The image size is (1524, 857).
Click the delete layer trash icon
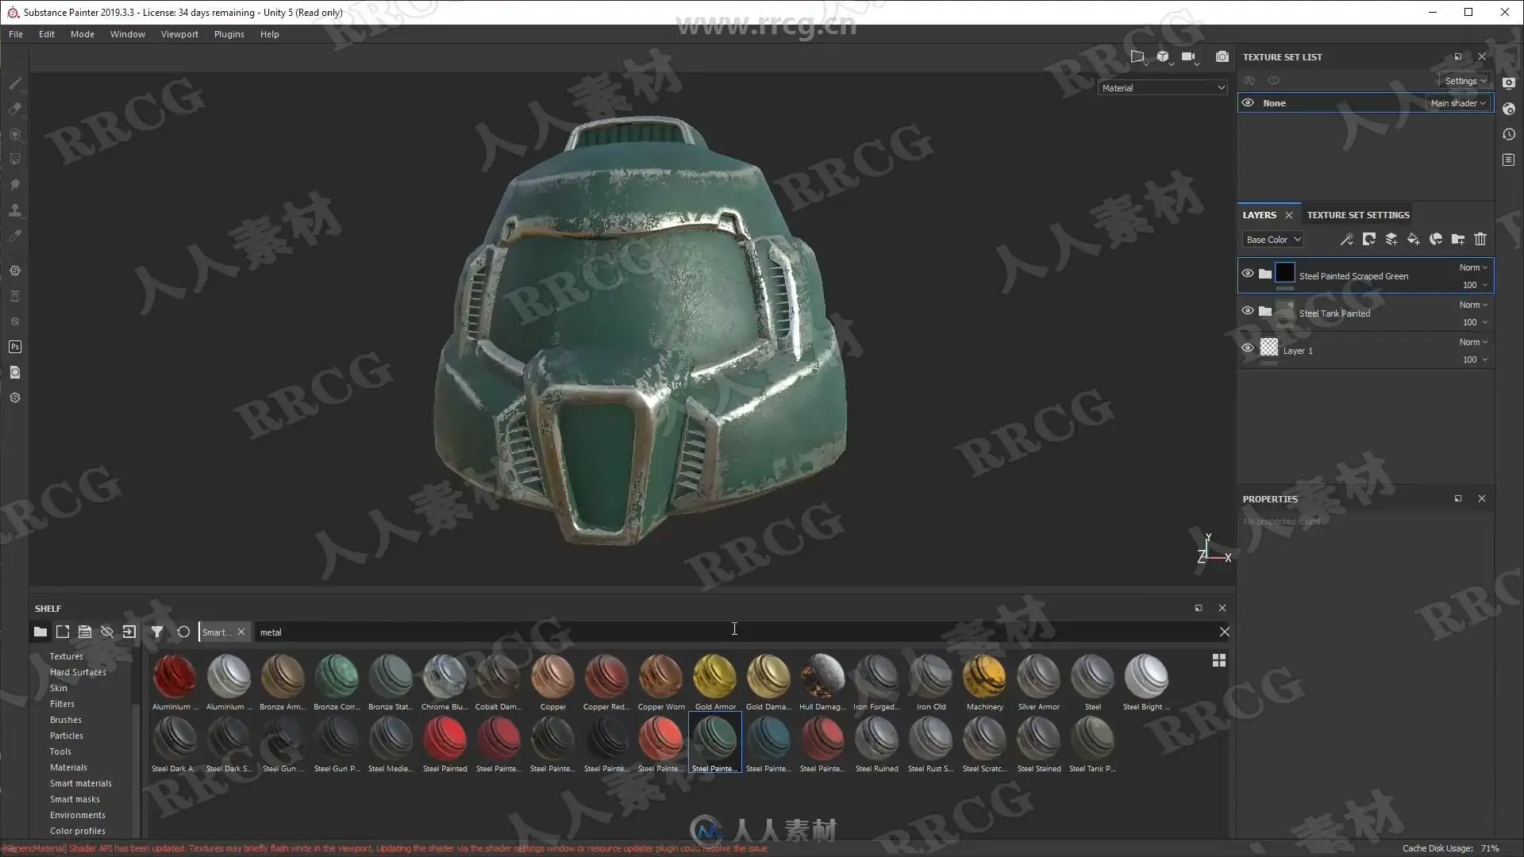[x=1480, y=239]
